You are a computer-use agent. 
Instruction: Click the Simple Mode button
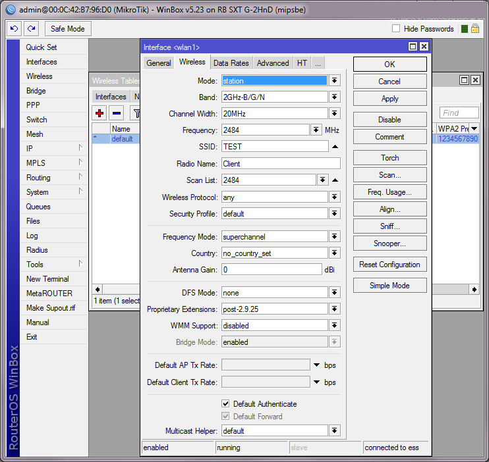coord(390,286)
